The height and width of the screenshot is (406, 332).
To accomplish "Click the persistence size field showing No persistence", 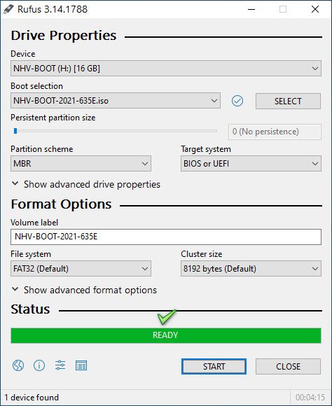I will click(275, 132).
